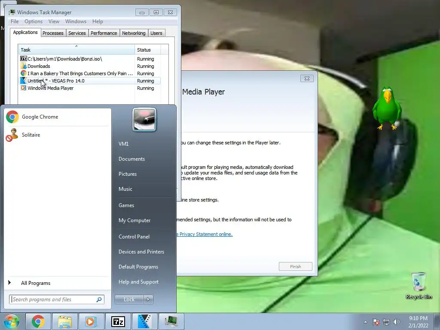Show hidden tray icons arrow
The height and width of the screenshot is (330, 440).
365,322
